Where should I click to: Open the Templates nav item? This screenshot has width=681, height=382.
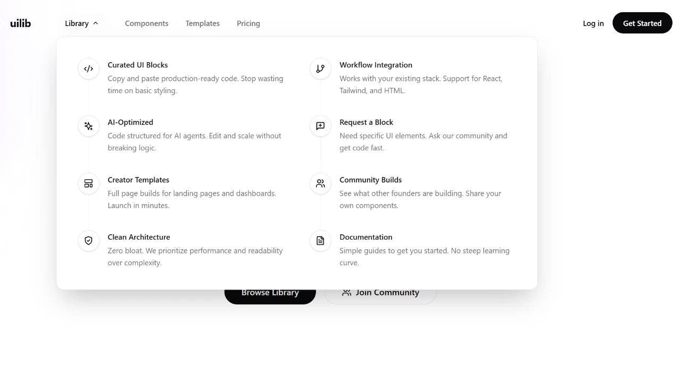[203, 23]
